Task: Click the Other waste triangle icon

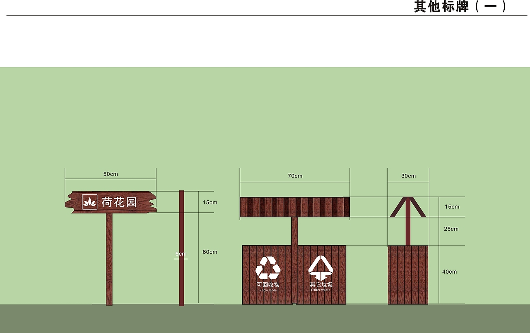Action: coord(321,267)
